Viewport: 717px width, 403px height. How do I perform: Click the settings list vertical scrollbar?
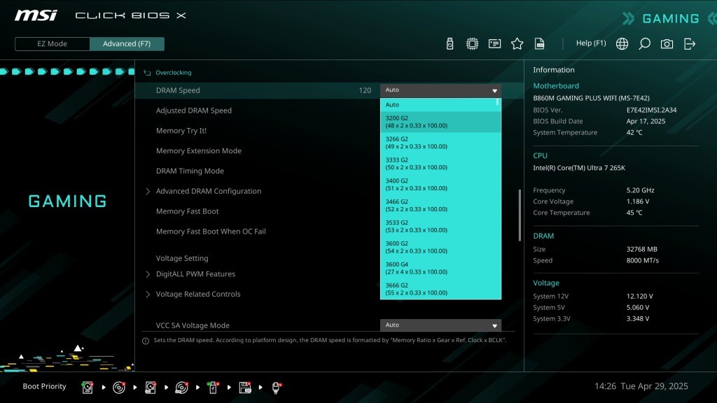tap(519, 215)
